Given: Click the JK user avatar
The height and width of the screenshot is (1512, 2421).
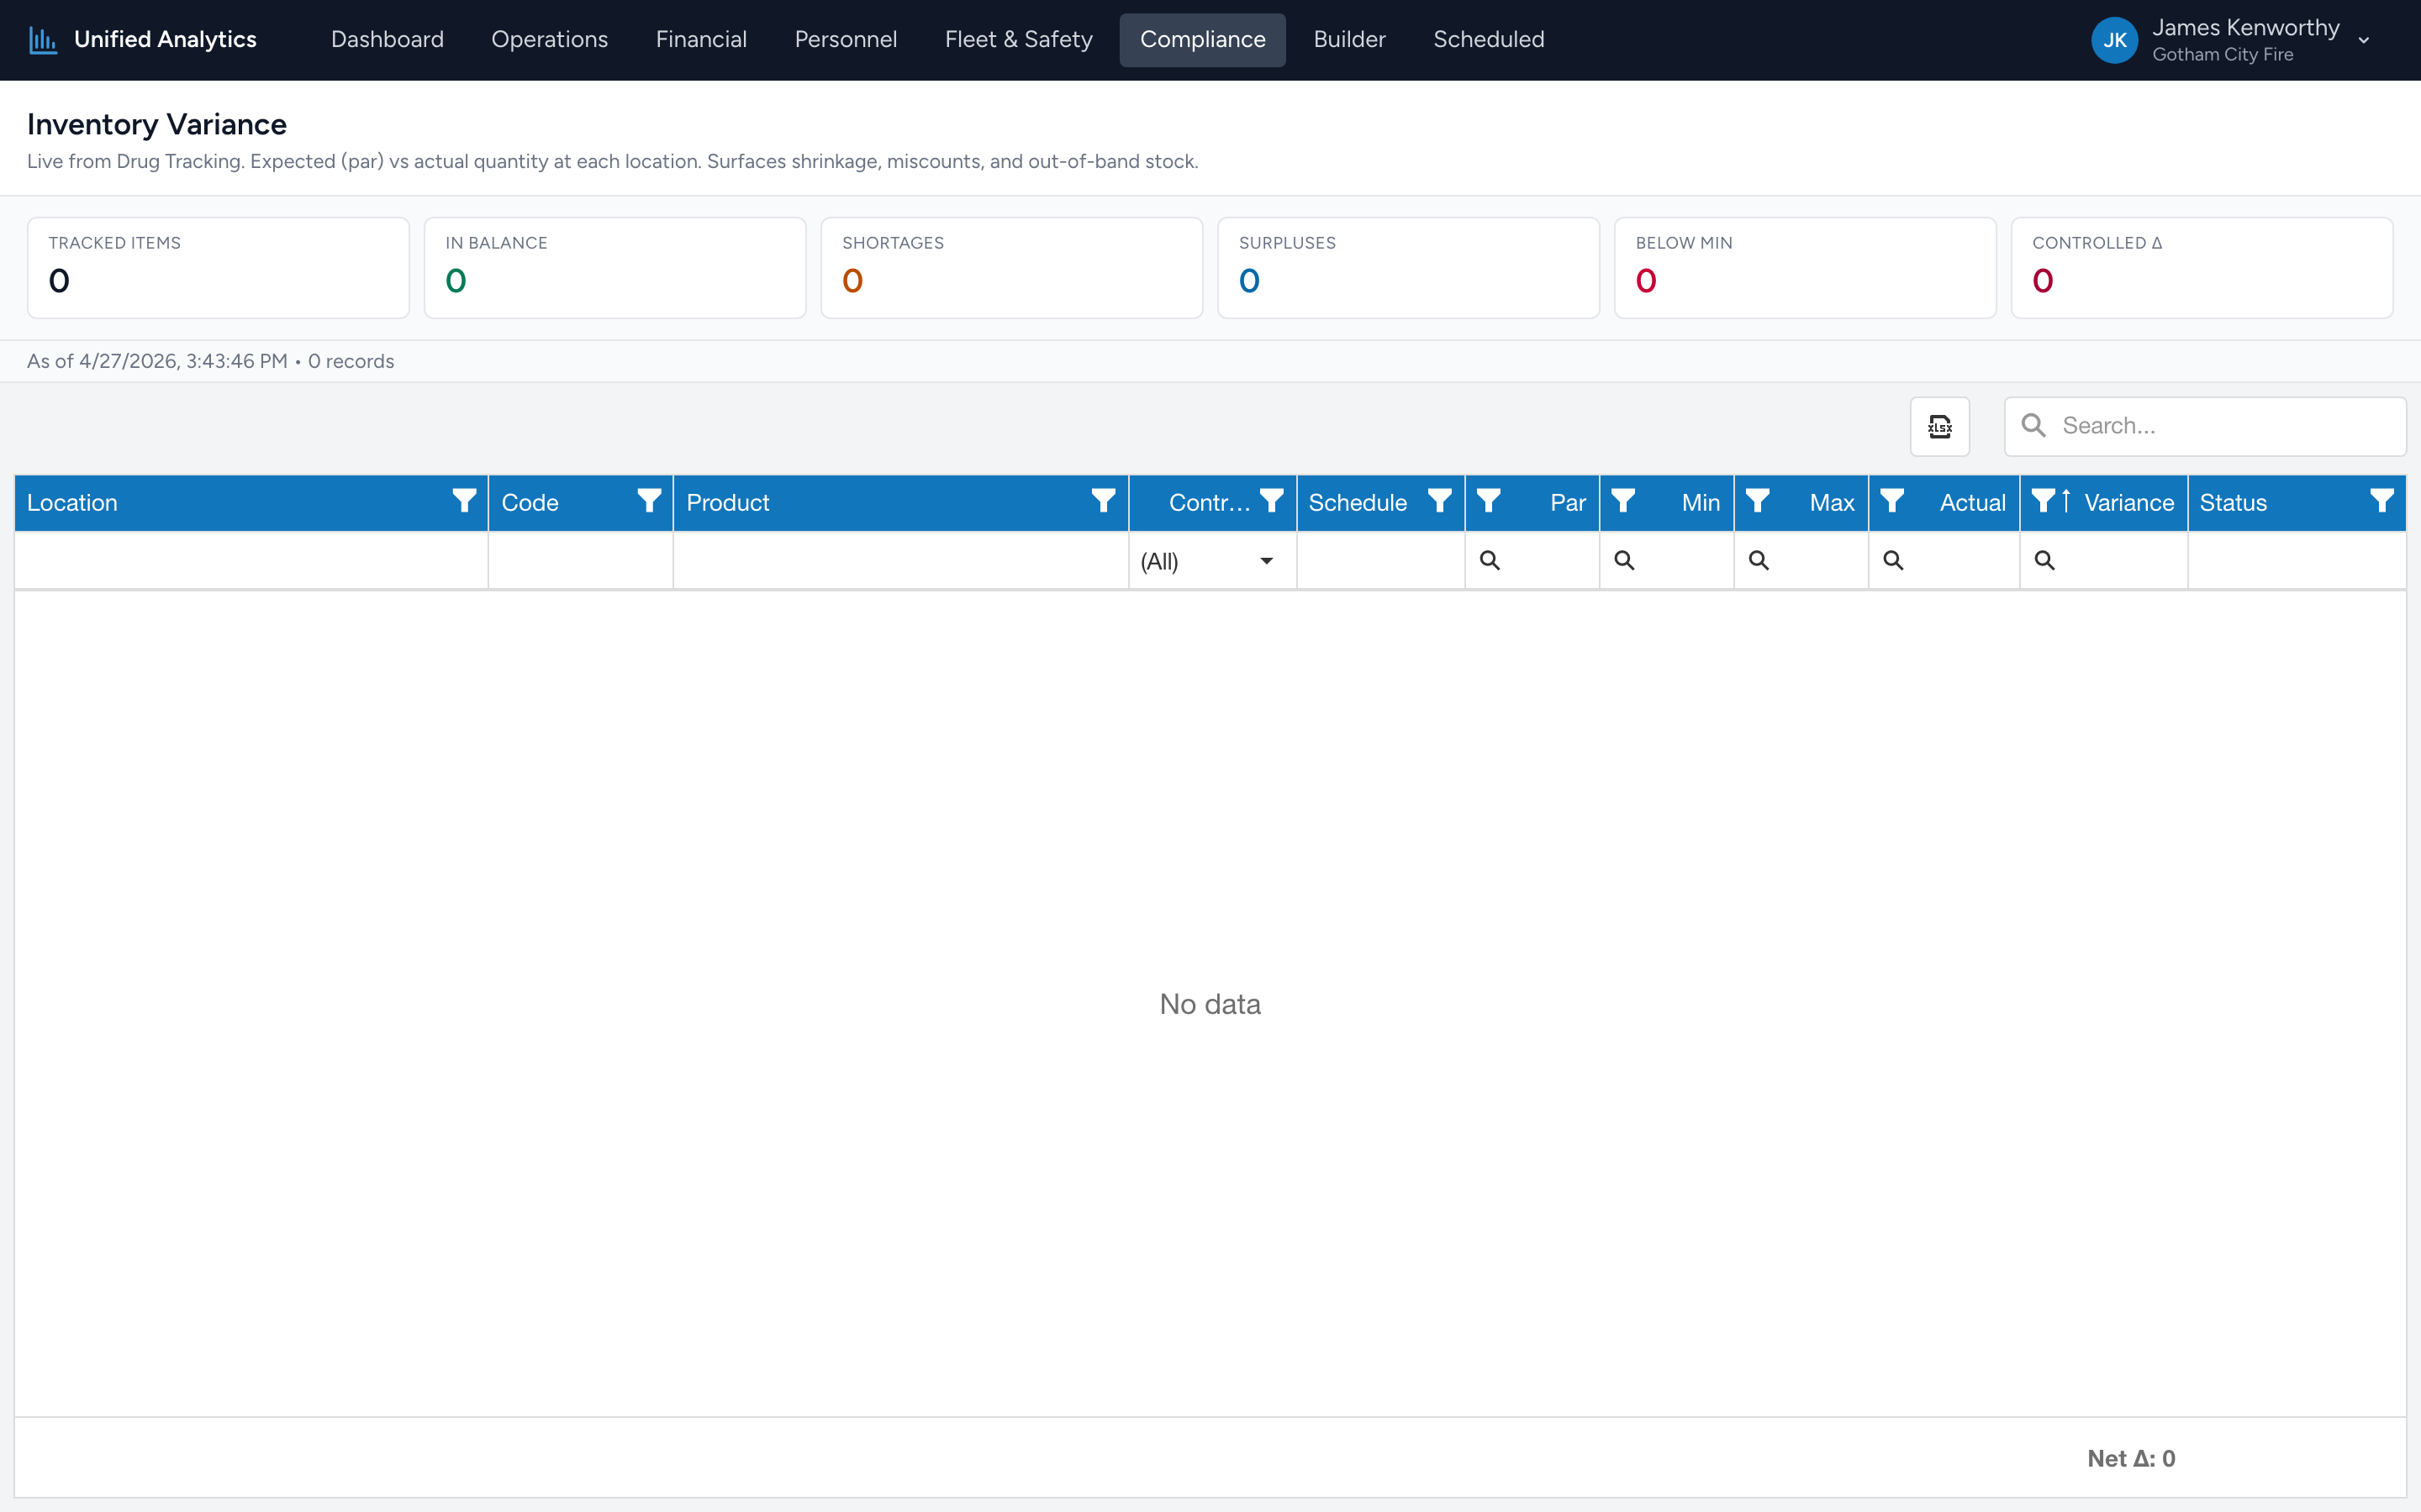Looking at the screenshot, I should pos(2114,40).
